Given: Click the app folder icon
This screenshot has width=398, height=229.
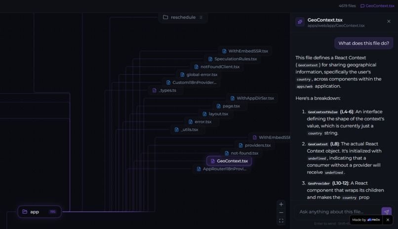Looking at the screenshot, I should click(25, 212).
